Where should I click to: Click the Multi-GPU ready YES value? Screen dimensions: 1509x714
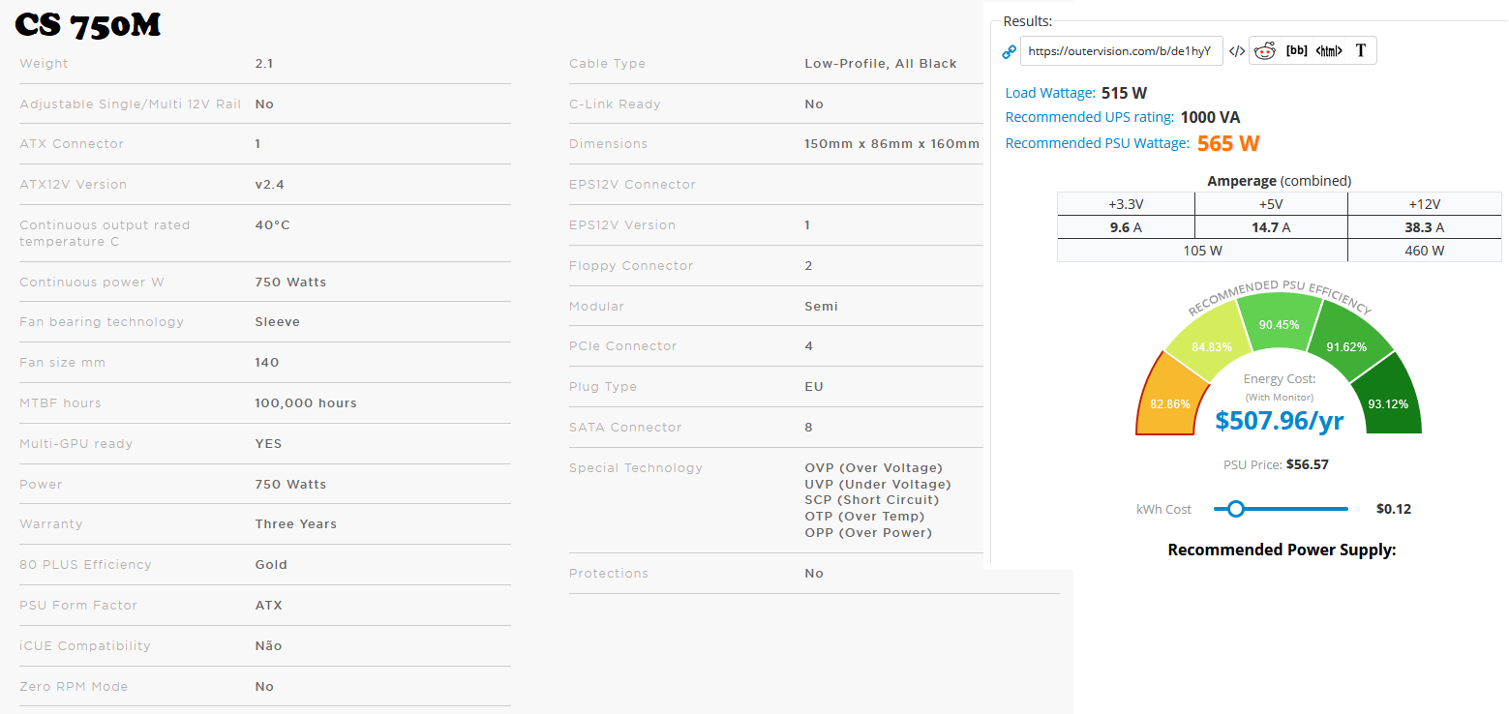pyautogui.click(x=269, y=443)
